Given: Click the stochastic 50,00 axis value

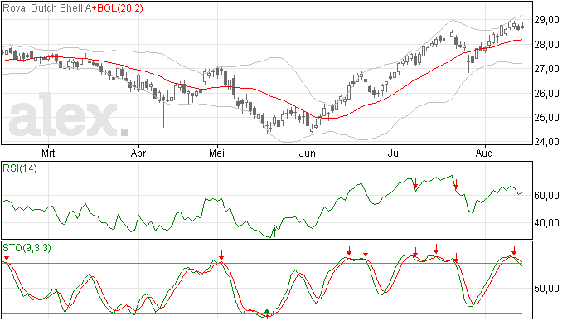Looking at the screenshot, I should [x=546, y=289].
